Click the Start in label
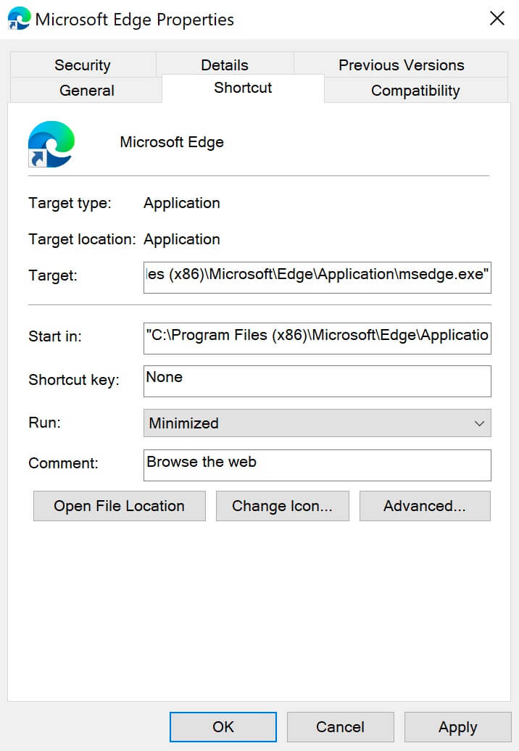The width and height of the screenshot is (519, 751). 55,336
